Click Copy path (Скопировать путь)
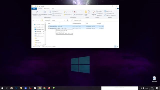 point(57,13)
